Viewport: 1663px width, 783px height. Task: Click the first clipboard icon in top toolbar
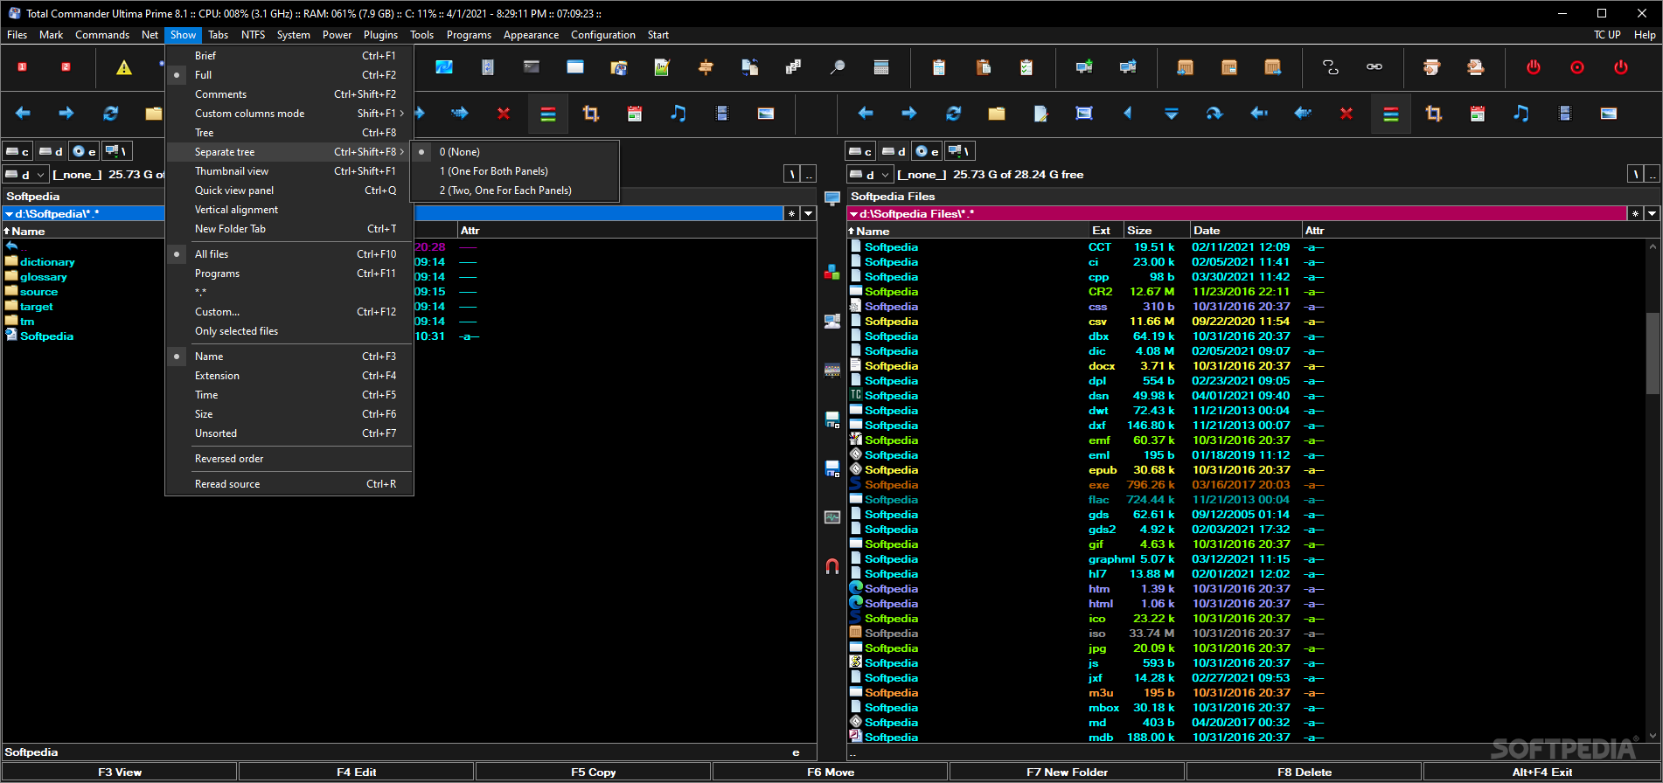(x=939, y=67)
